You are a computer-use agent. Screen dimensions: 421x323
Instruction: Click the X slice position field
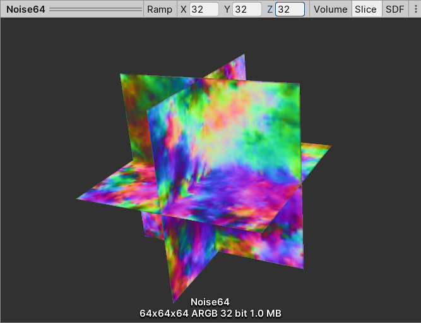[x=204, y=9]
